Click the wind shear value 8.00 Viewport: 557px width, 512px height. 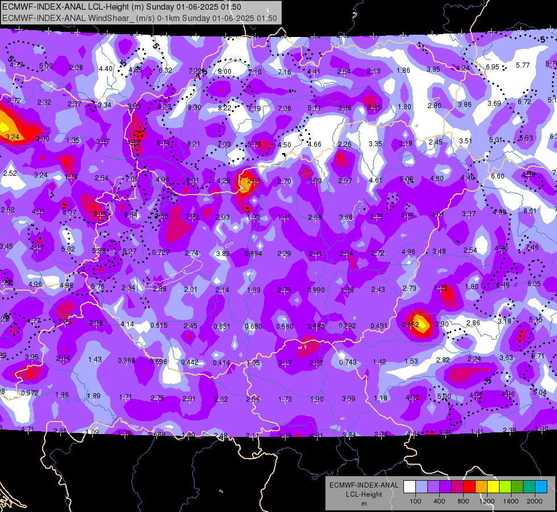coord(225,72)
